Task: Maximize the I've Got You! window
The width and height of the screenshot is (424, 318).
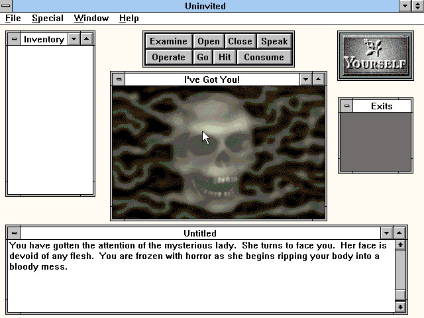Action: click(318, 79)
